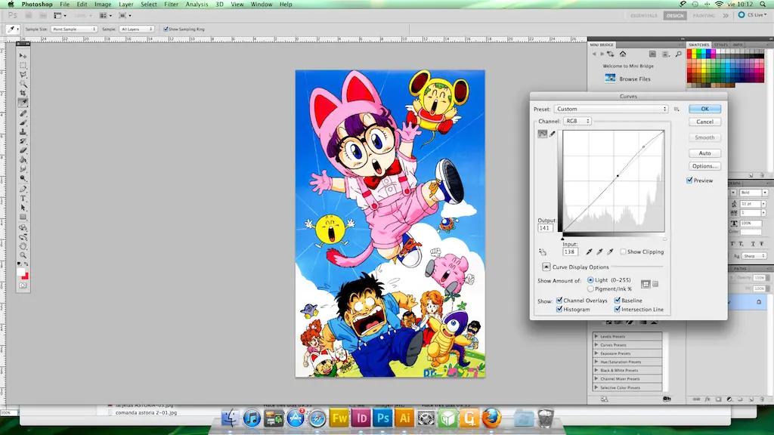The height and width of the screenshot is (435, 774).
Task: Click the Options... button in Curves
Action: pyautogui.click(x=704, y=166)
